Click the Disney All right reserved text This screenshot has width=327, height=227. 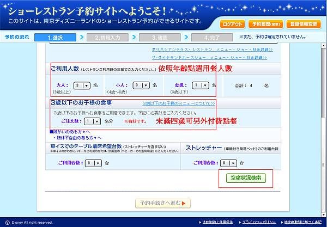tap(32, 223)
